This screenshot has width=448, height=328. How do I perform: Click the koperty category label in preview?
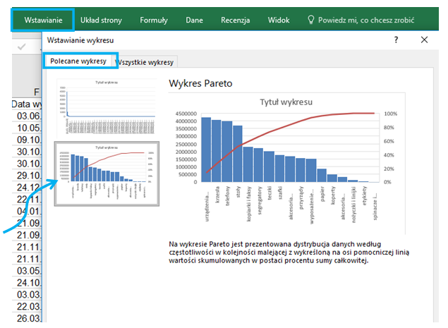333,195
